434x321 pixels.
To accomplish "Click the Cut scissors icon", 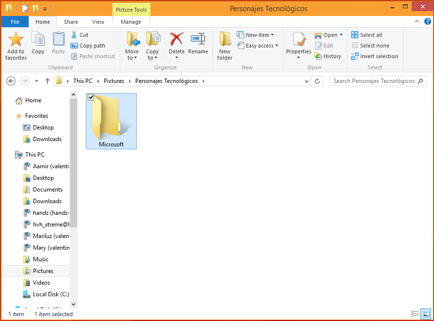I will (x=74, y=35).
